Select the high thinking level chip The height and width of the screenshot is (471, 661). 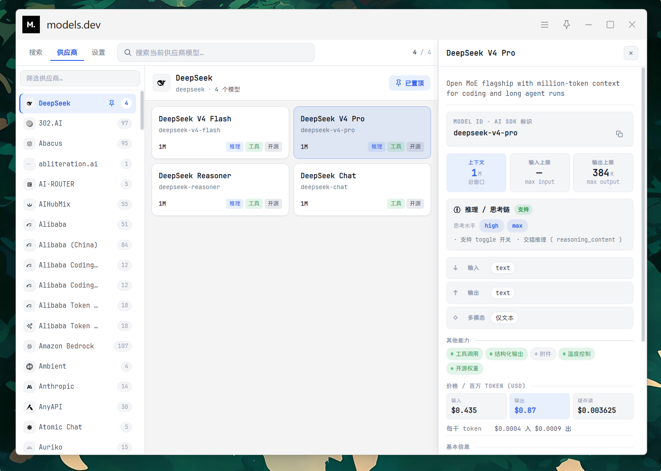pyautogui.click(x=491, y=226)
